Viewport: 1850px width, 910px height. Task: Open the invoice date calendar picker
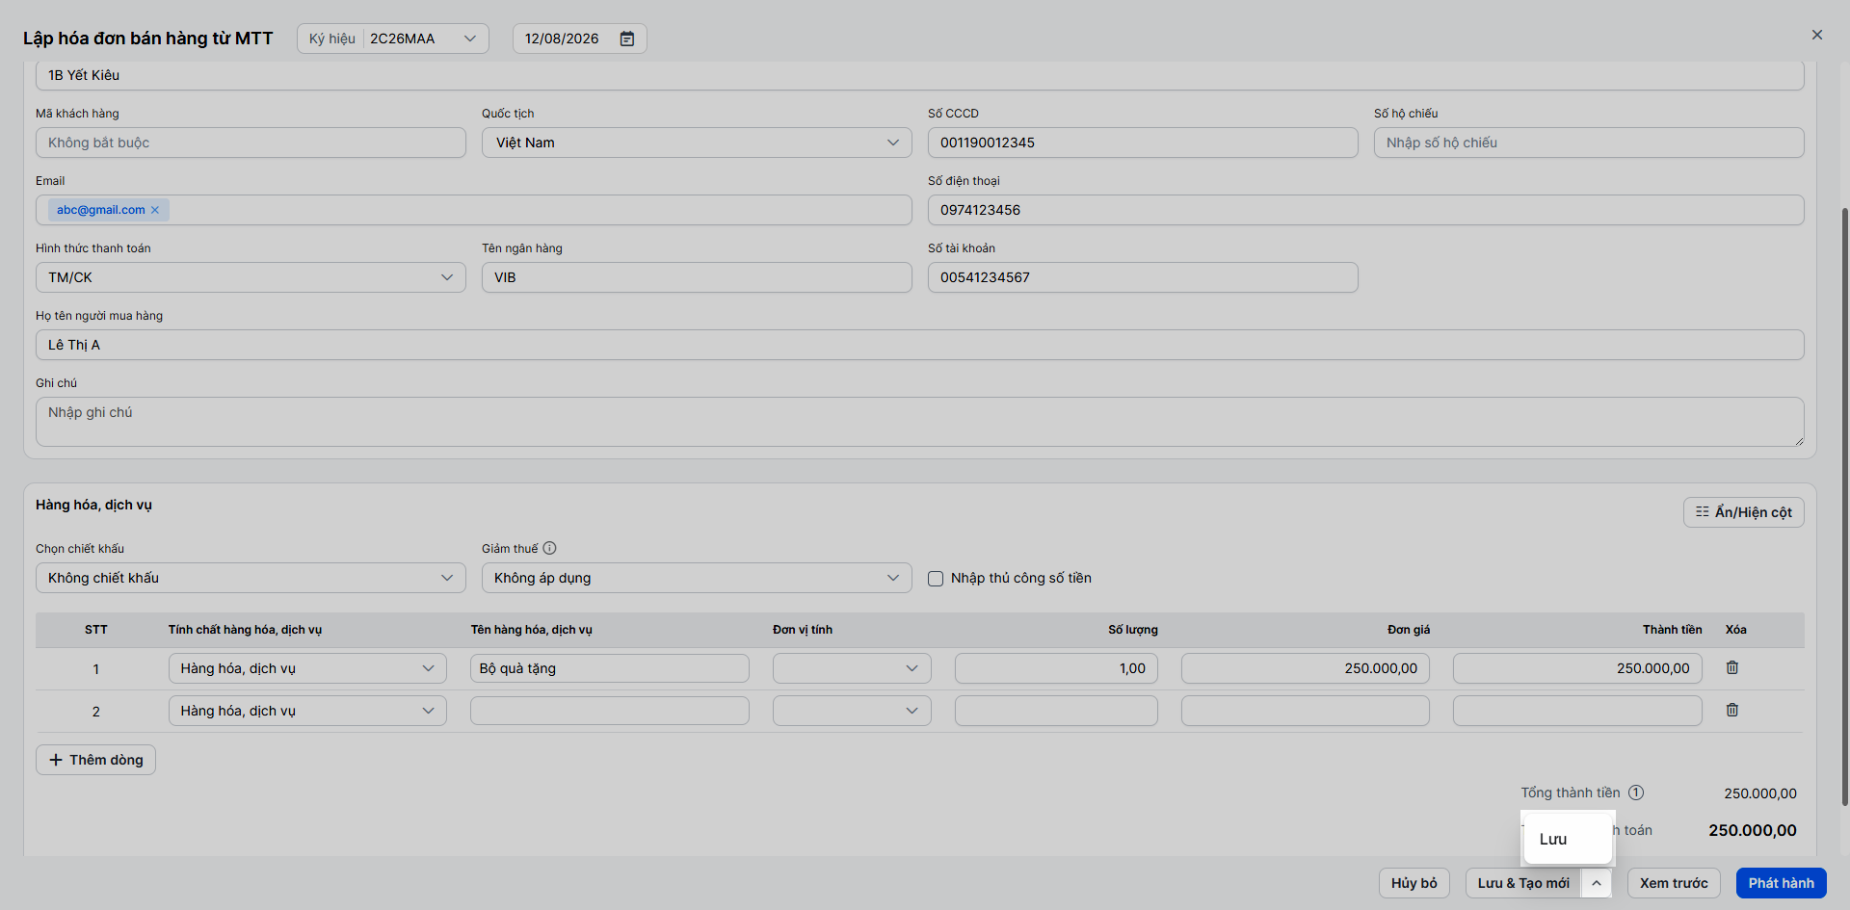pos(627,39)
